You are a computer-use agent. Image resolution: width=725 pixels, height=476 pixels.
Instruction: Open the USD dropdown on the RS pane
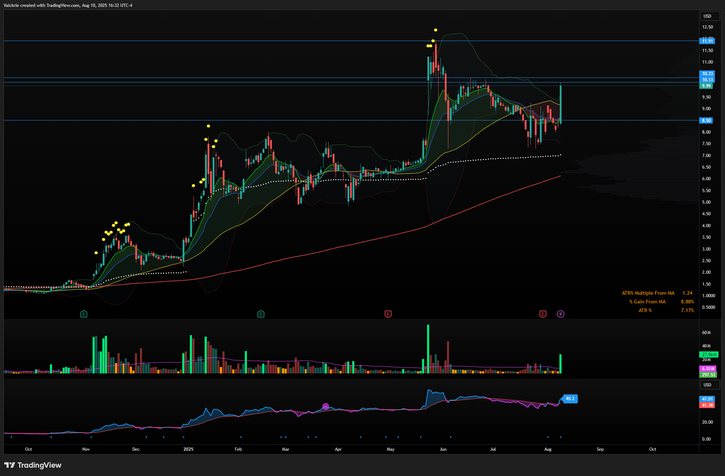pyautogui.click(x=709, y=385)
